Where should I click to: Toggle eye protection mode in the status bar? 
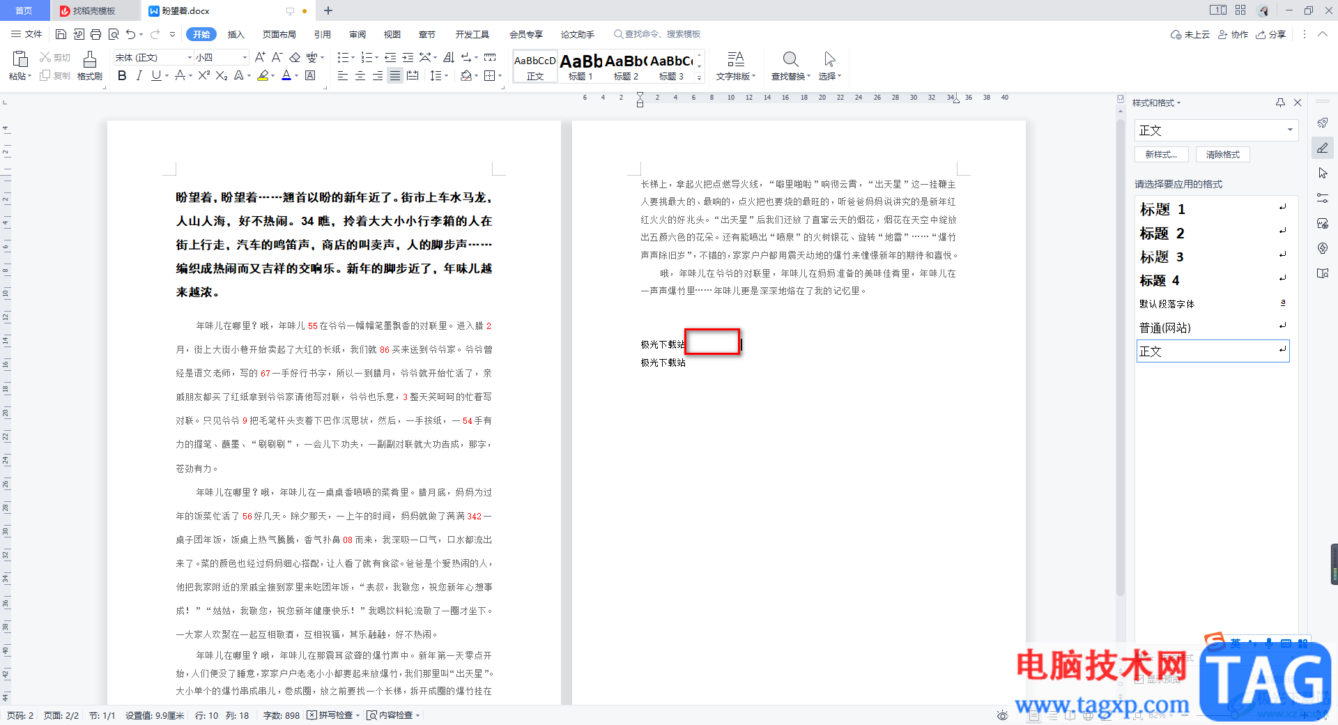coord(1002,715)
